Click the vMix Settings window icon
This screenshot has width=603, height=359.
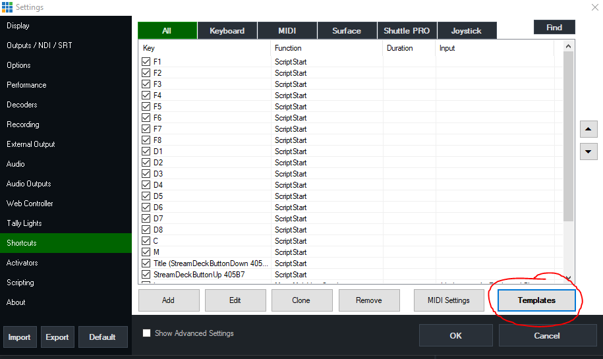coord(7,7)
